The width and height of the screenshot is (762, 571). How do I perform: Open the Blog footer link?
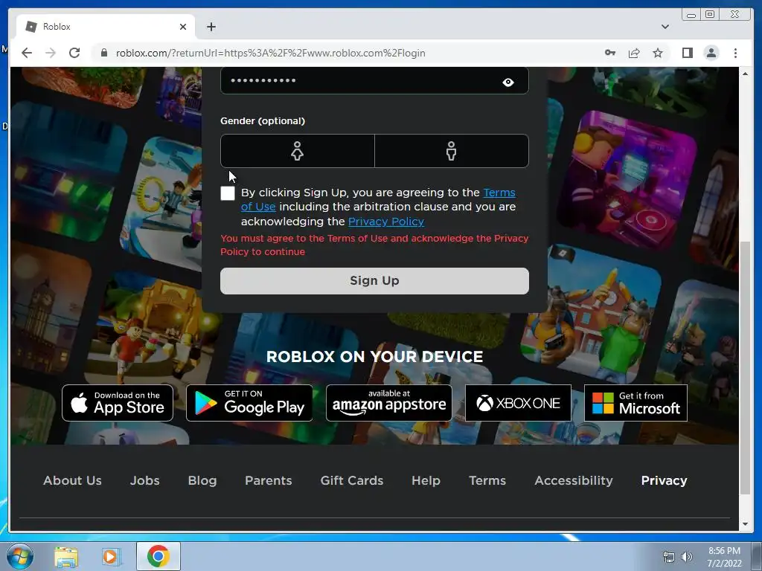(202, 480)
